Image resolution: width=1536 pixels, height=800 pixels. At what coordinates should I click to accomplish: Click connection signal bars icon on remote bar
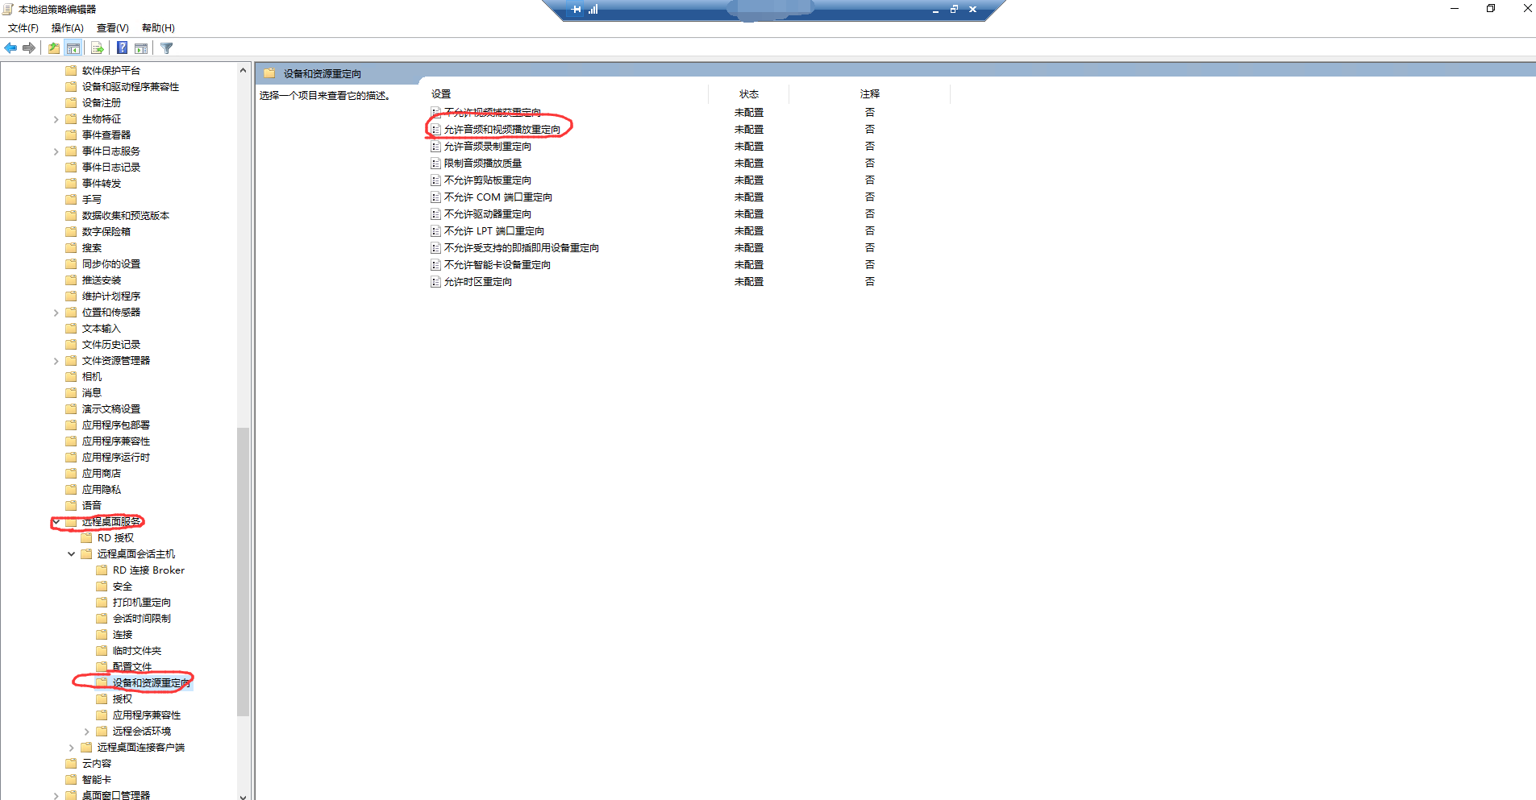(x=593, y=10)
